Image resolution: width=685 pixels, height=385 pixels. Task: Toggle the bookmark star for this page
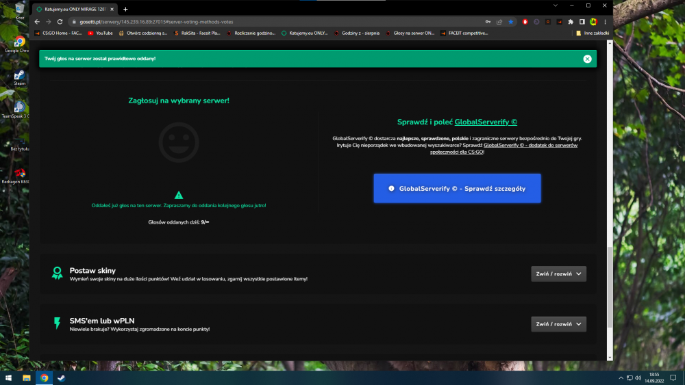[511, 22]
